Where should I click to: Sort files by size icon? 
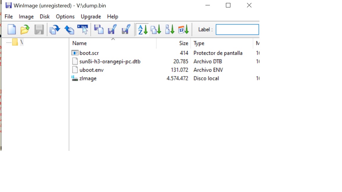click(x=170, y=29)
